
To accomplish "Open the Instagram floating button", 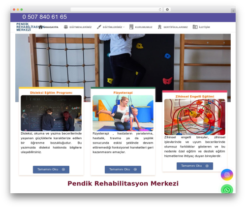I will click(227, 175).
